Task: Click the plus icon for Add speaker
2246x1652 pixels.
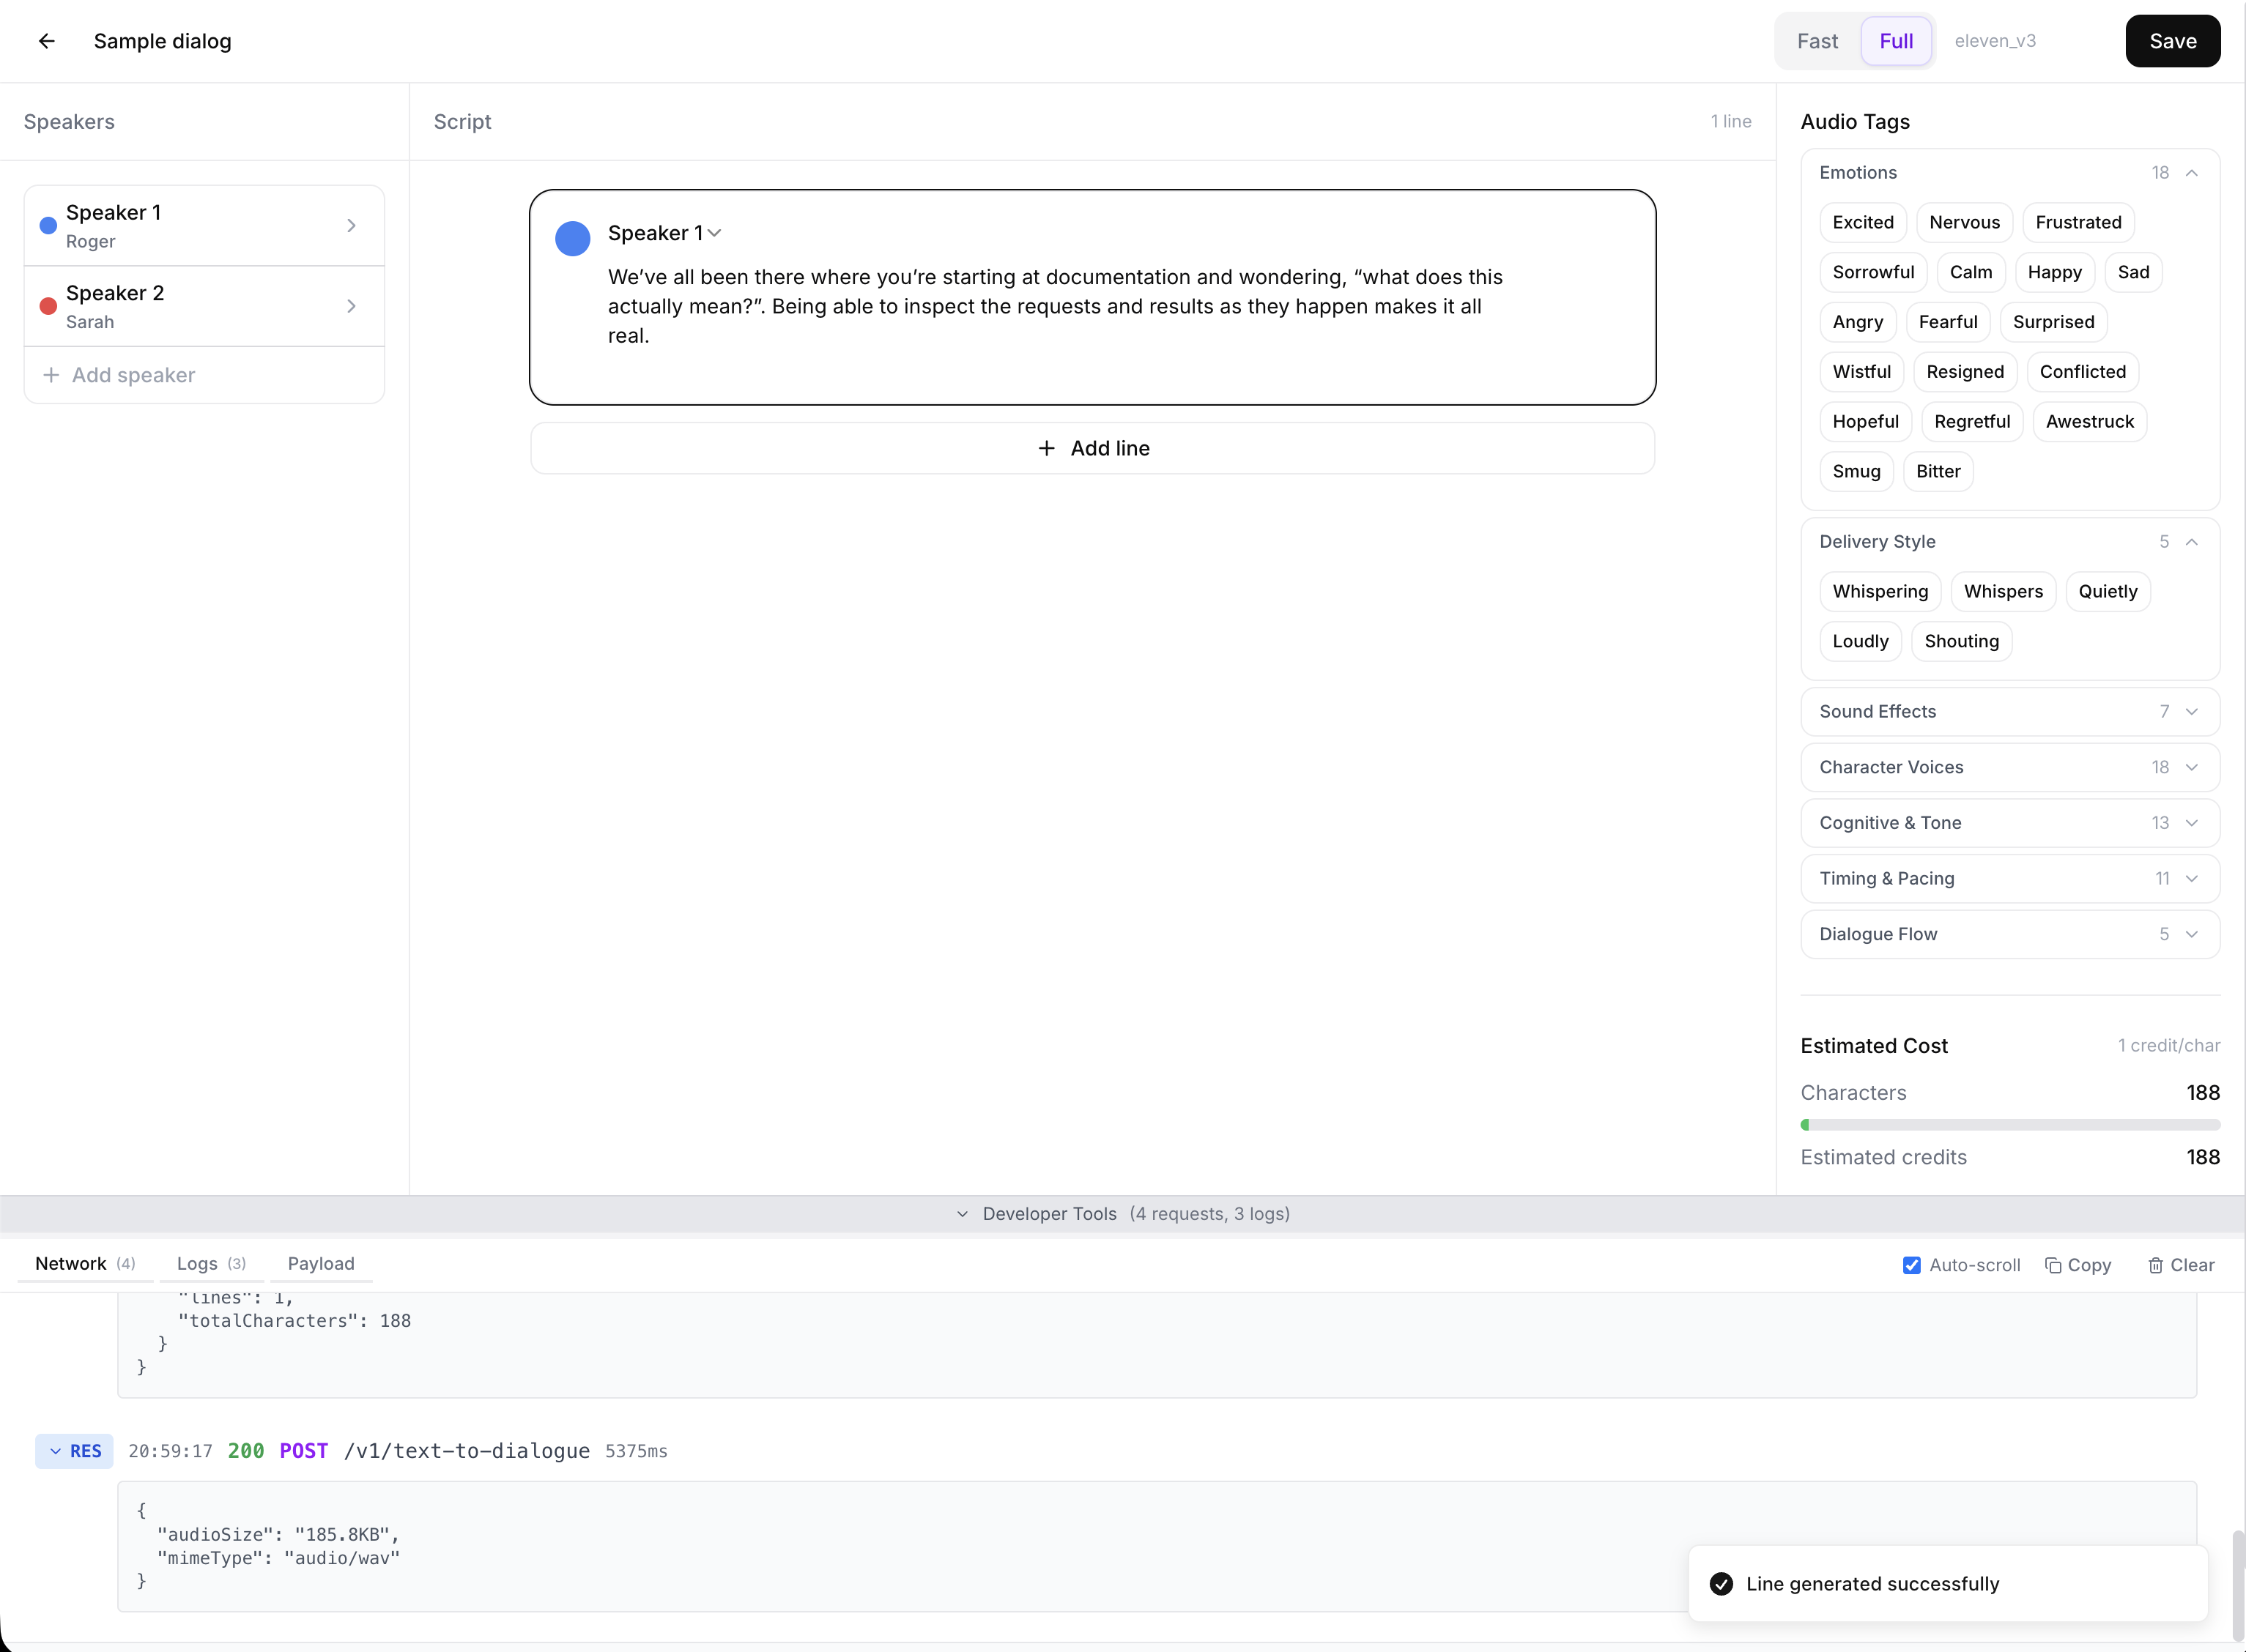Action: click(x=51, y=375)
